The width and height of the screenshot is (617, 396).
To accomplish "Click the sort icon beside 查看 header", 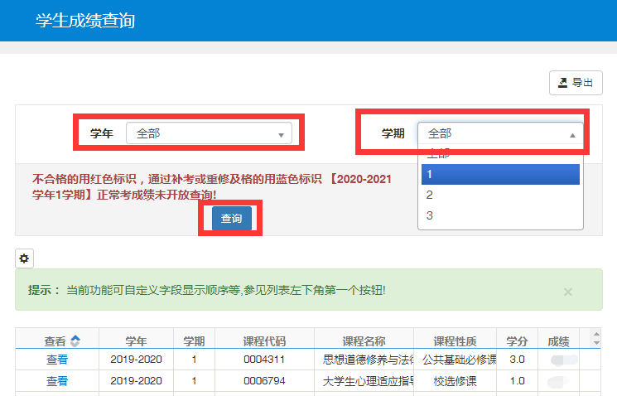I will coord(75,340).
